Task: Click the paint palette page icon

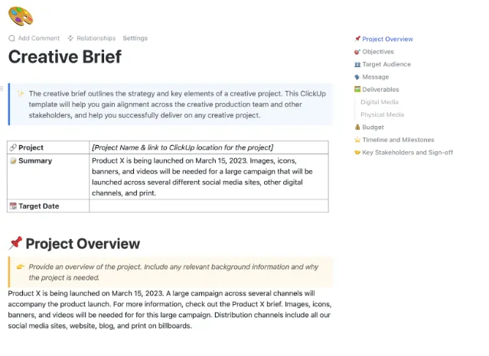Action: click(21, 16)
